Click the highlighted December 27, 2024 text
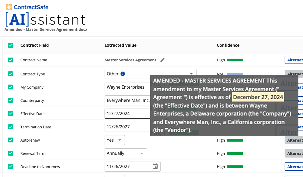Image resolution: width=303 pixels, height=177 pixels. tap(258, 97)
